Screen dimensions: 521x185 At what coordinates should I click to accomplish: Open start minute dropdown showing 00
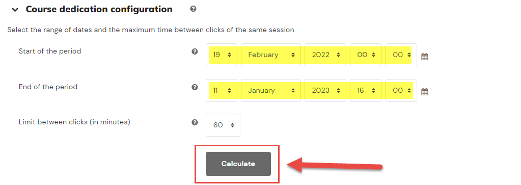click(401, 55)
